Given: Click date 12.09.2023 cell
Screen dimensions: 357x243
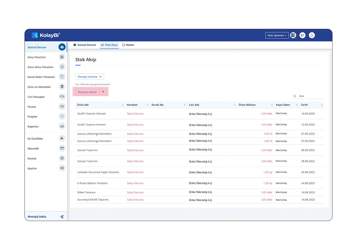Looking at the screenshot, I should [x=308, y=125].
